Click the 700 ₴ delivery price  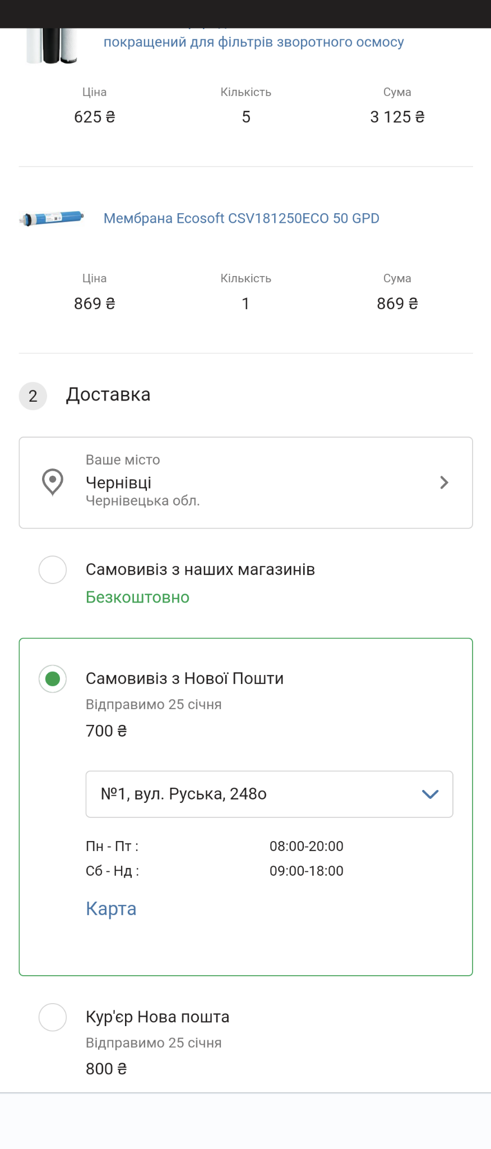[x=106, y=730]
